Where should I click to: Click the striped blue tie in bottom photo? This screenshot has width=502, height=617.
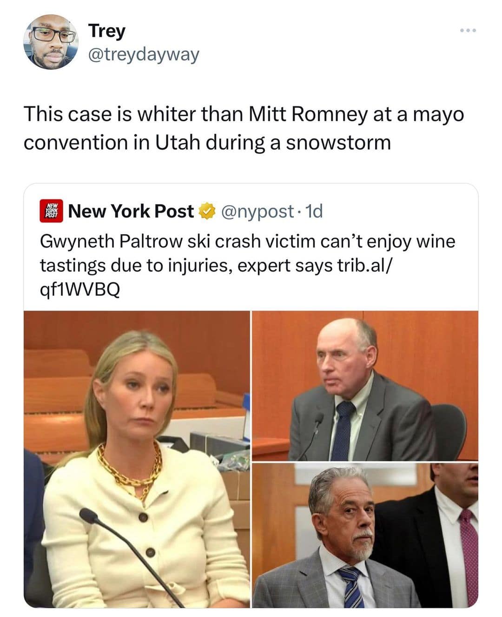[x=352, y=587]
